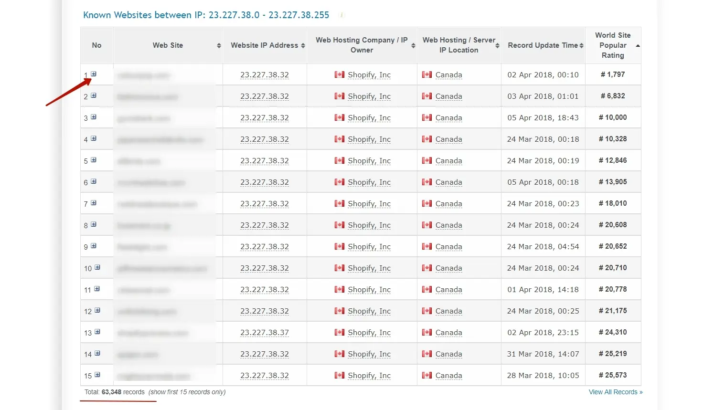
Task: Sort by Website IP Address column
Action: pyautogui.click(x=303, y=46)
